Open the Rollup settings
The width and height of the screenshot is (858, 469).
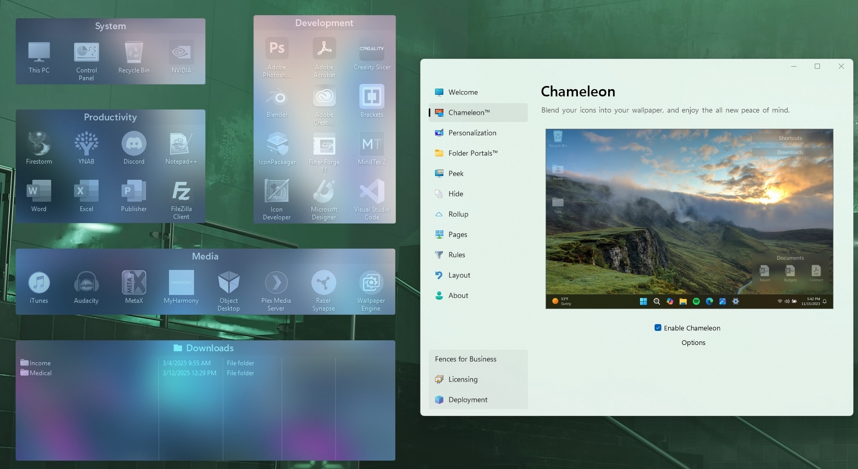(x=478, y=214)
